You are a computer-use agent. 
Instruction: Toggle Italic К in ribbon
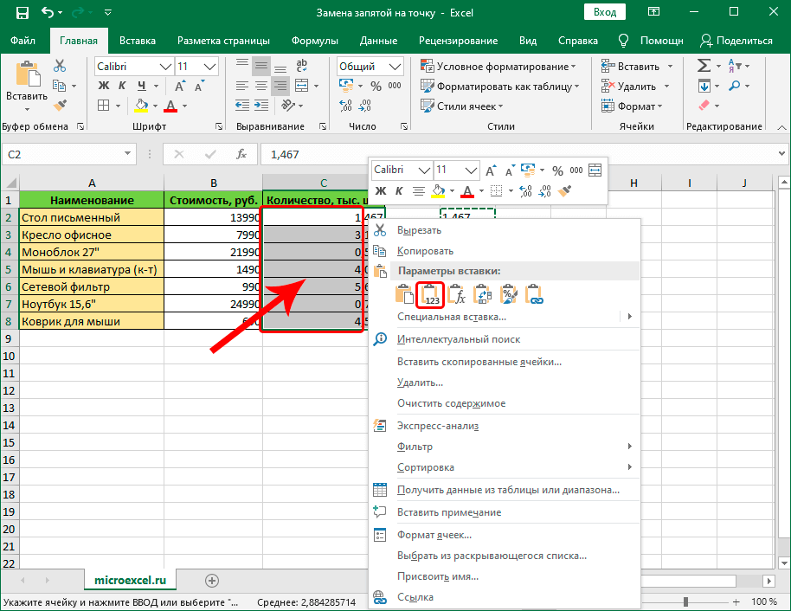122,86
